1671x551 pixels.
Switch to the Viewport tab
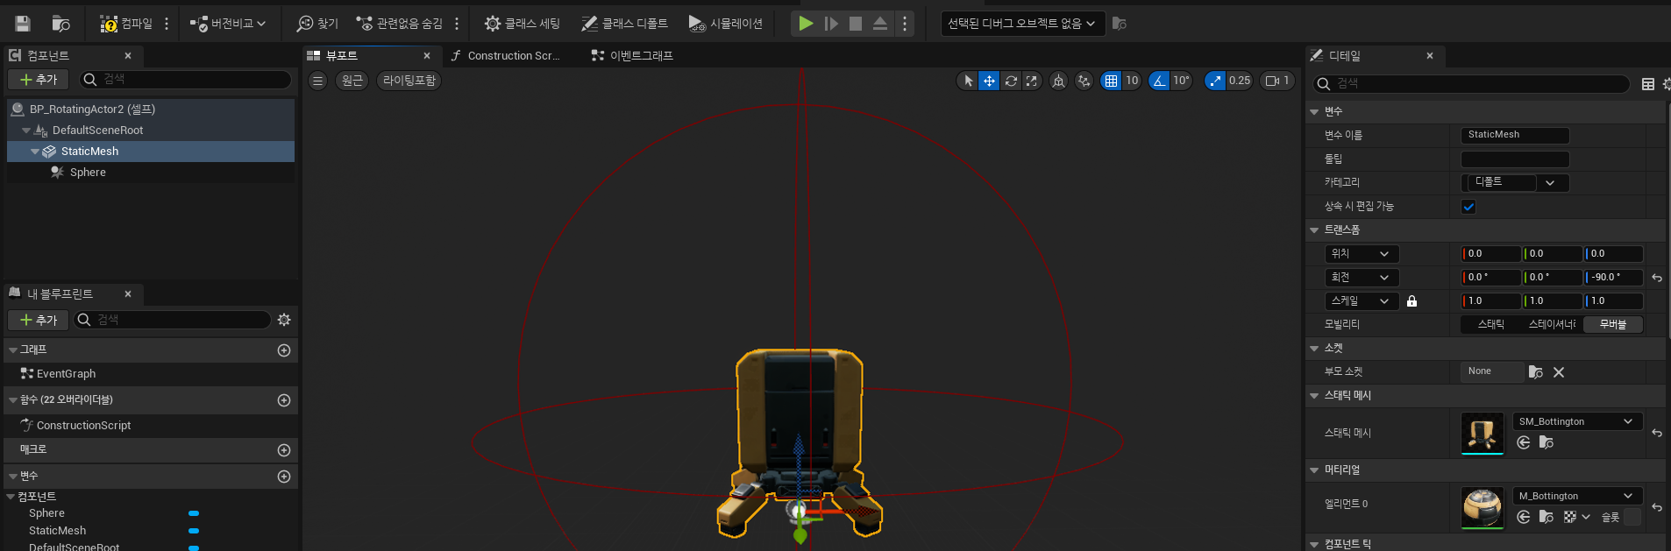coord(342,55)
